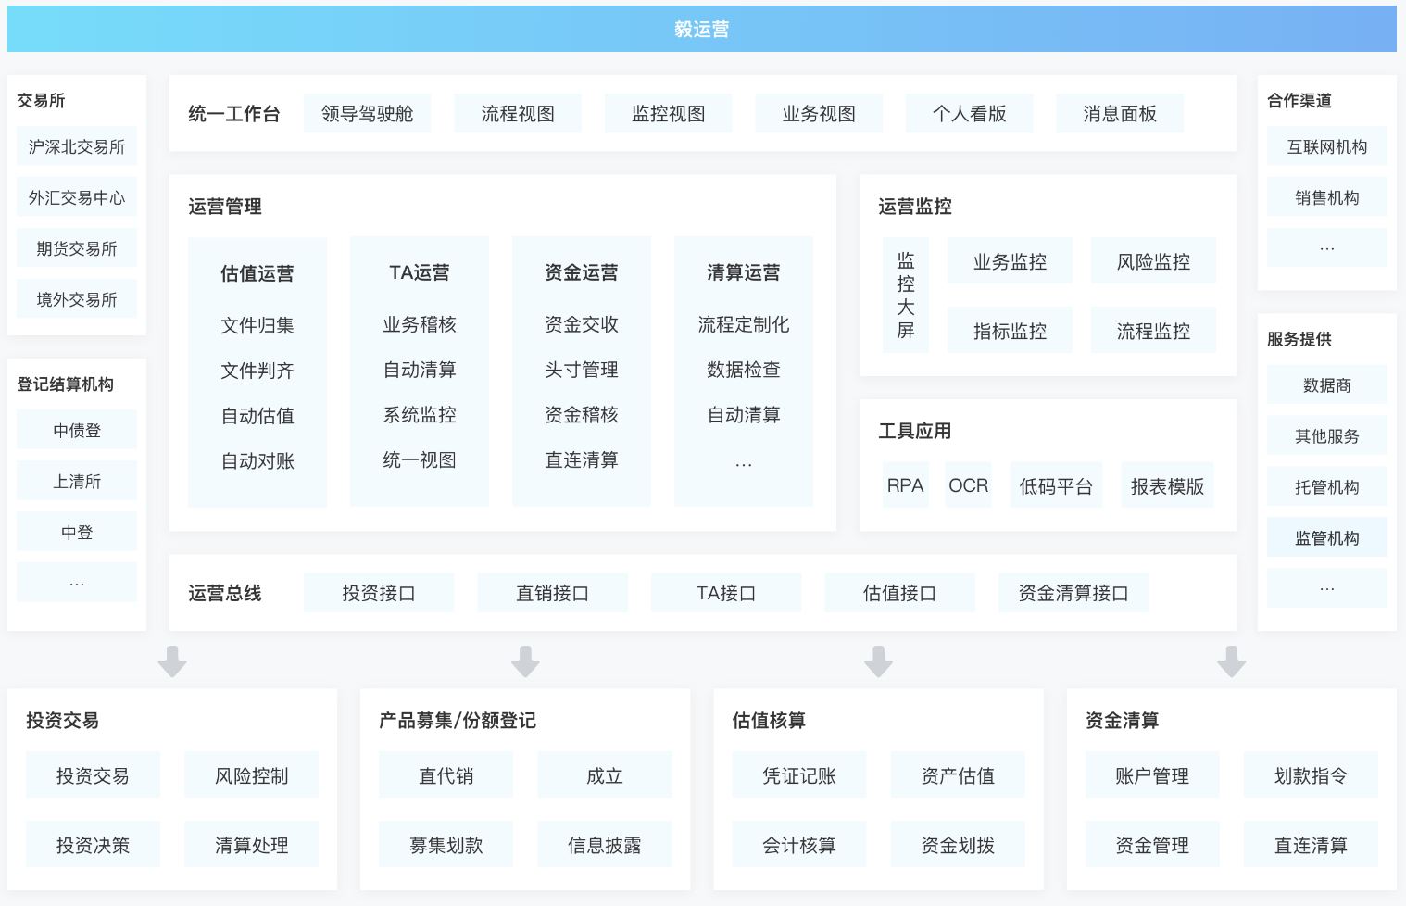Launch the OCR tool

coord(968,485)
